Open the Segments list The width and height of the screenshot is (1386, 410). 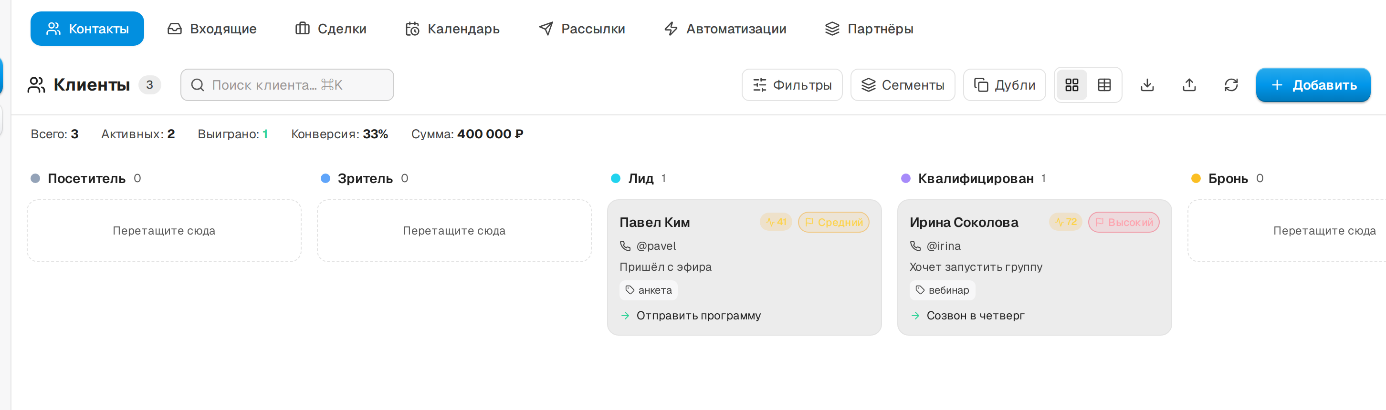(x=903, y=85)
